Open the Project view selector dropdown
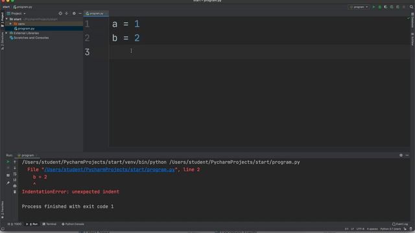 (x=16, y=13)
